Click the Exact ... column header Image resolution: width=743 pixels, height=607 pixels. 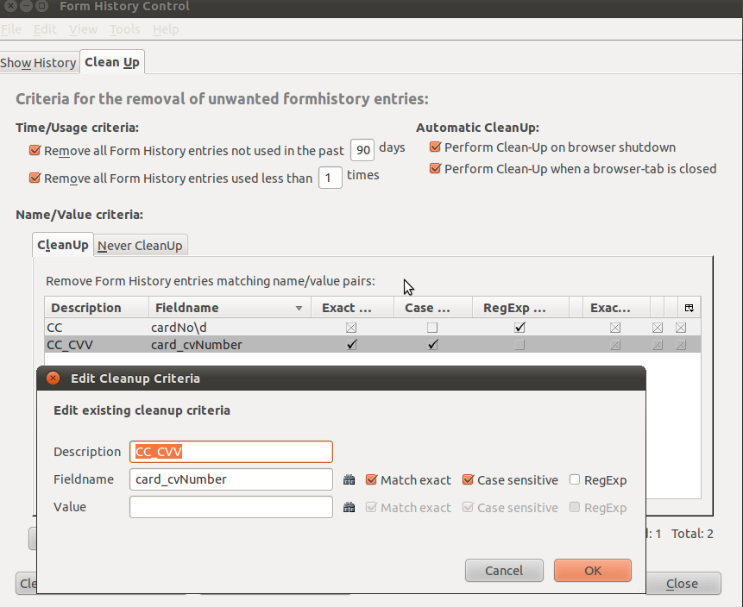click(352, 308)
